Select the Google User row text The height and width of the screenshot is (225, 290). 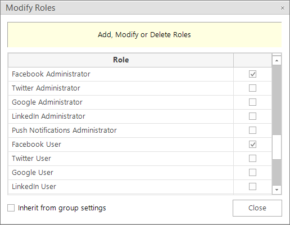tap(33, 173)
